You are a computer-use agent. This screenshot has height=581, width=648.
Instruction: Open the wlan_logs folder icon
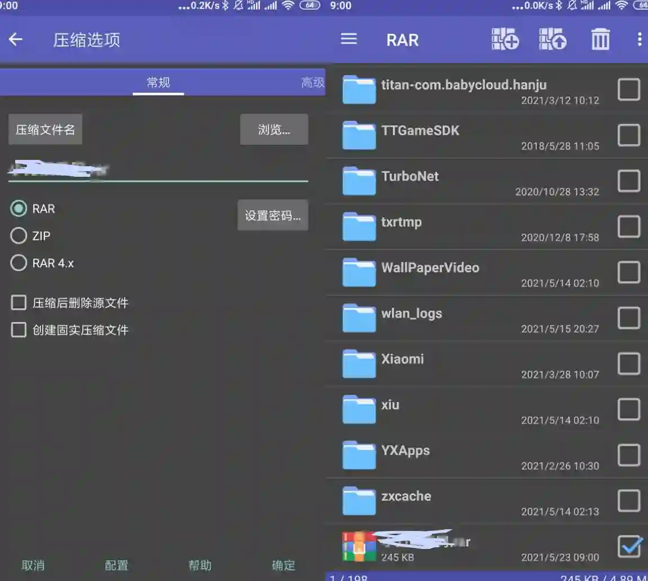coord(359,318)
